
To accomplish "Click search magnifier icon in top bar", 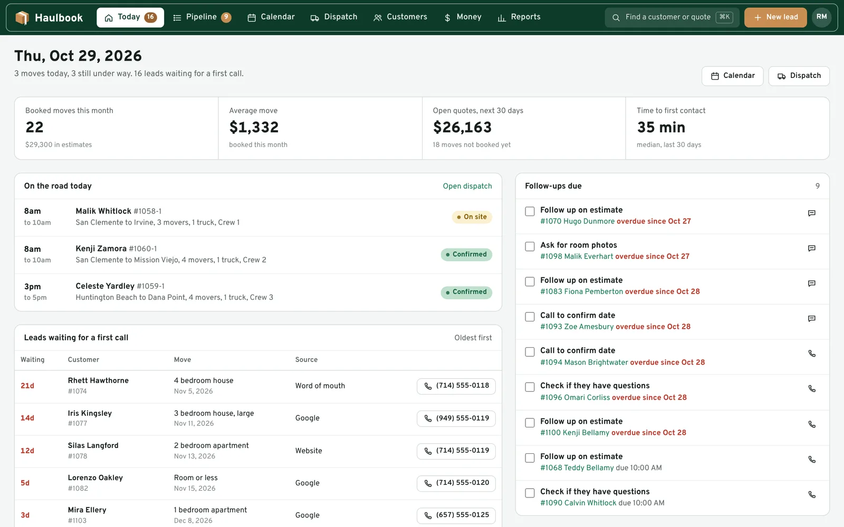I will (x=616, y=17).
